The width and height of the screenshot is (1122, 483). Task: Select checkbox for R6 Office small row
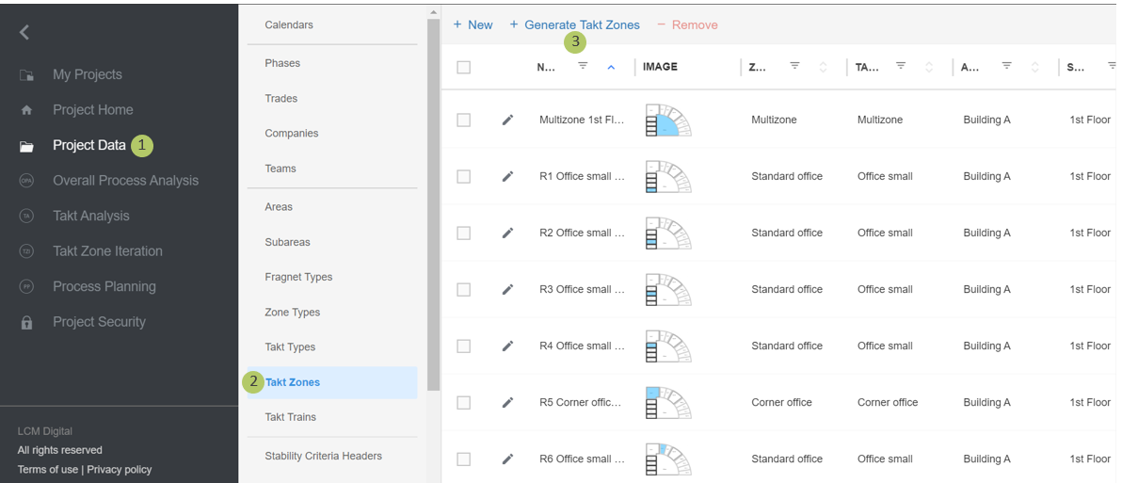(x=463, y=459)
